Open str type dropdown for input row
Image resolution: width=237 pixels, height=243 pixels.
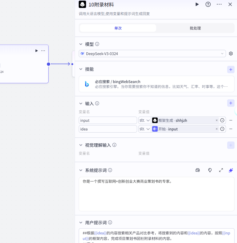pos(145,120)
